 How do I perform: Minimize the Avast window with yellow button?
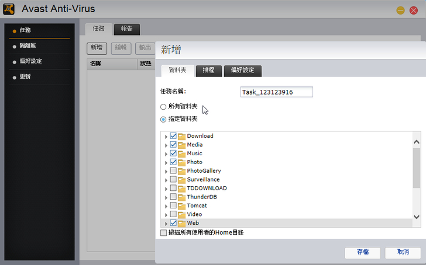(x=400, y=11)
